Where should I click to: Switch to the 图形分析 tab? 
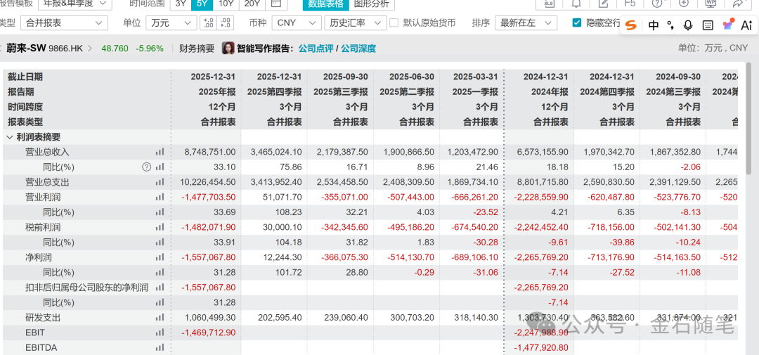point(372,4)
